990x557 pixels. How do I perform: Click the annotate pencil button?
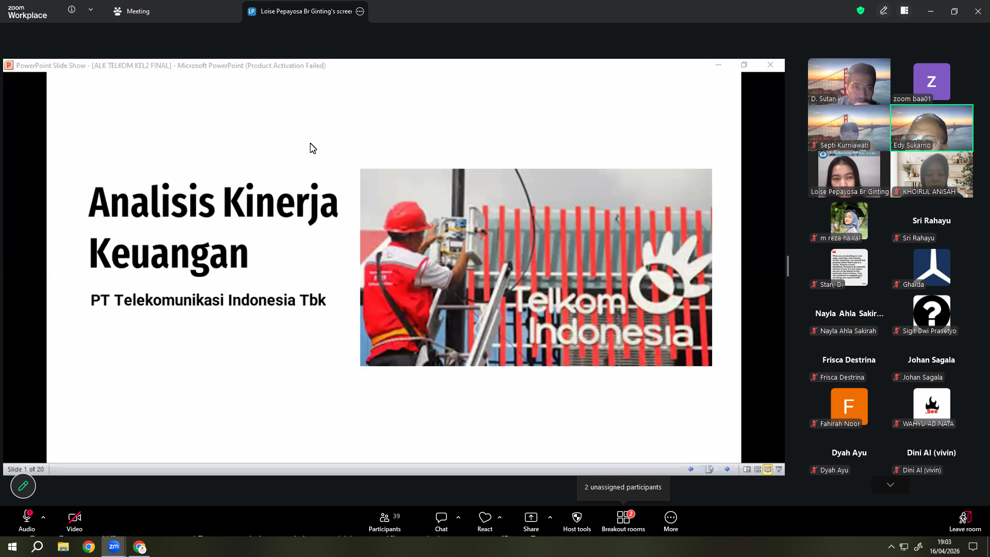coord(23,486)
